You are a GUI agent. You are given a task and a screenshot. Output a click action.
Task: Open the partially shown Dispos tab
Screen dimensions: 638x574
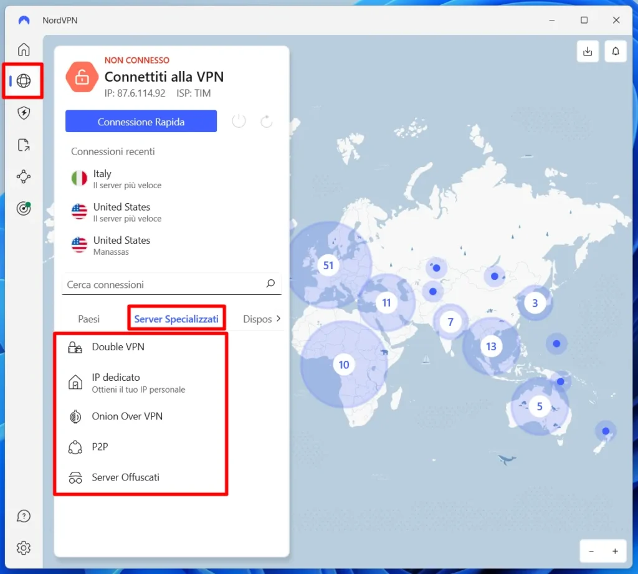[x=257, y=318]
